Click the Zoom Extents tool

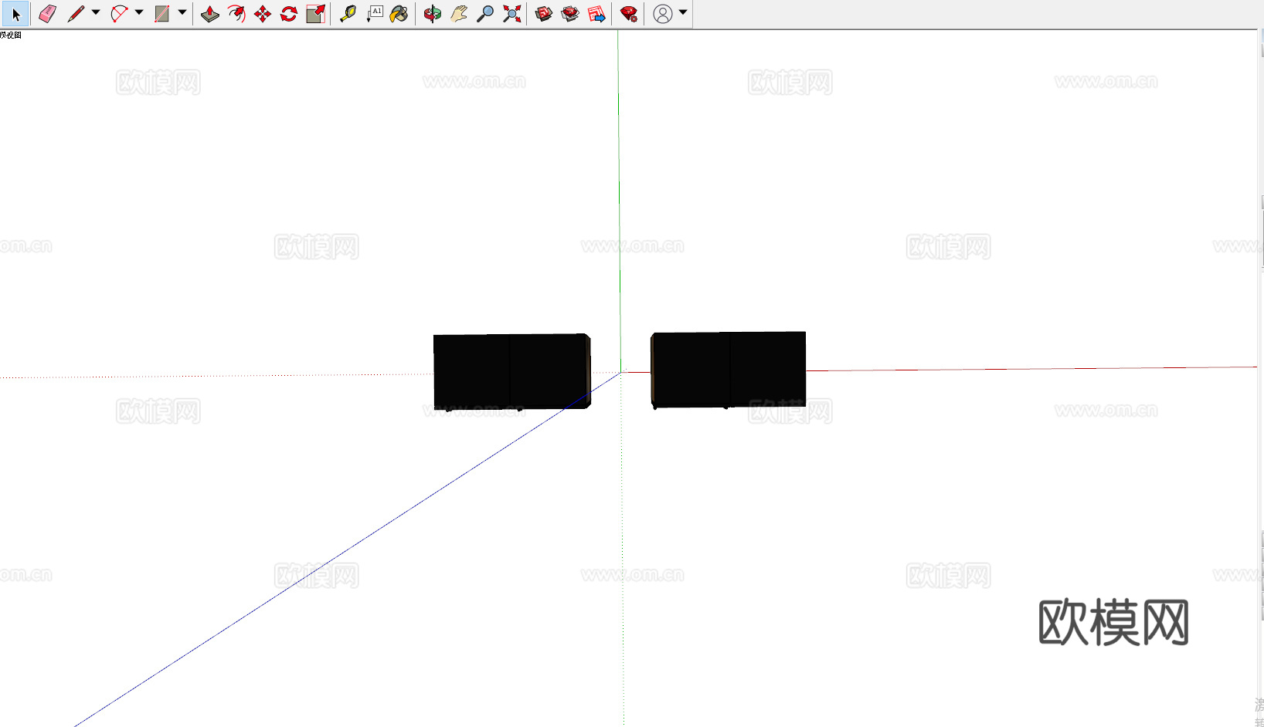511,14
